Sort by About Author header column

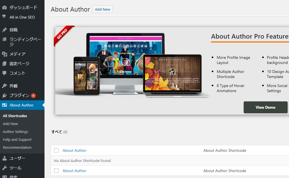[x=74, y=150]
